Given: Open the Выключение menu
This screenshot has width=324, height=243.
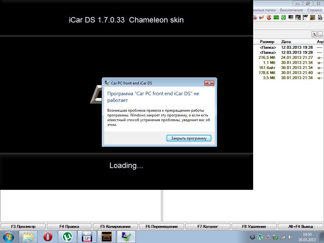Looking at the screenshot, I should pyautogui.click(x=291, y=10).
